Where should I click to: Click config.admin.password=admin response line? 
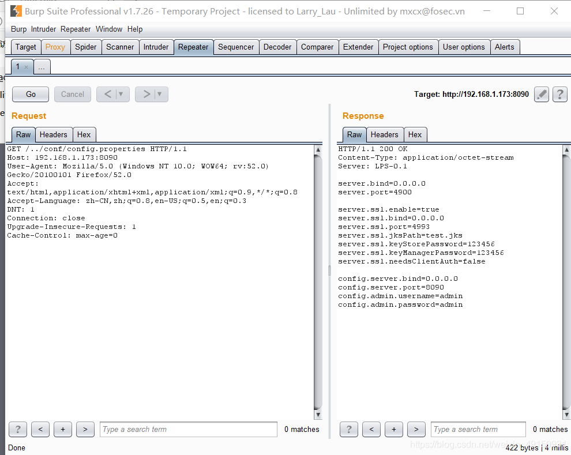click(x=400, y=304)
